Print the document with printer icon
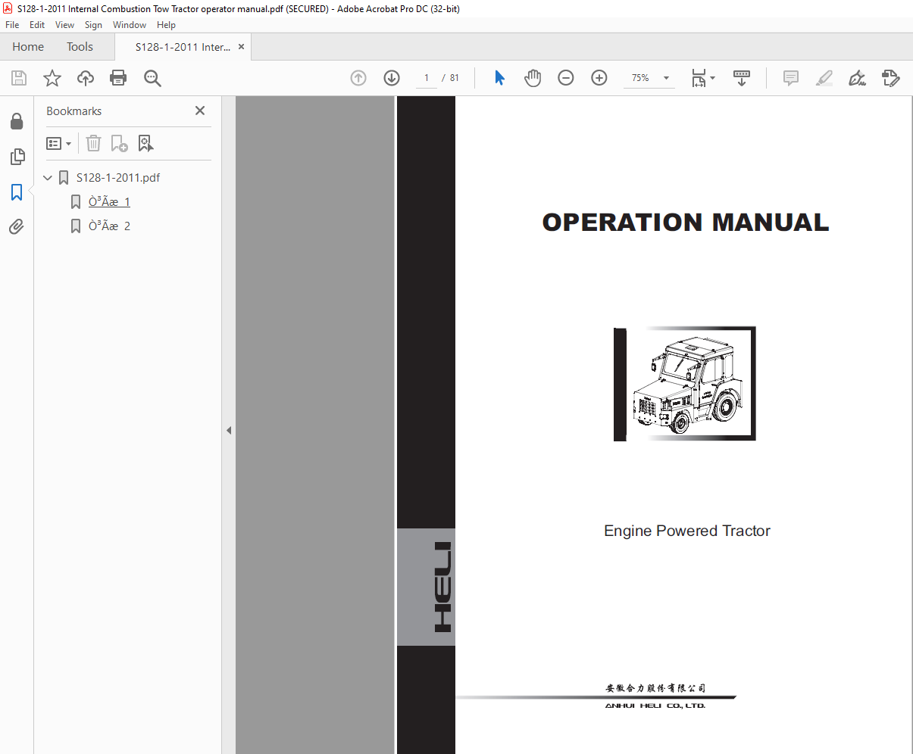 point(118,78)
